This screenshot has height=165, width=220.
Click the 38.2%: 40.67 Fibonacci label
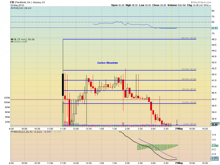189,89
